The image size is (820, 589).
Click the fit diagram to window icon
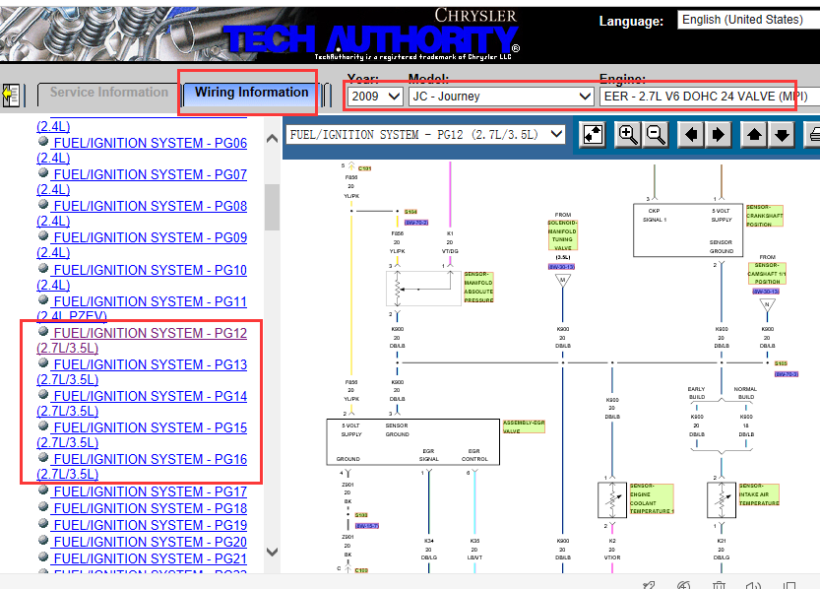(593, 135)
